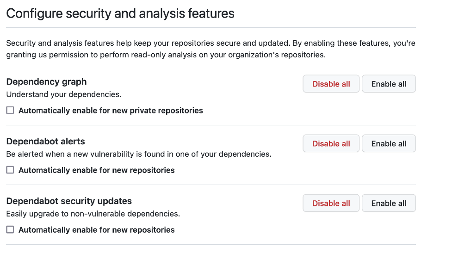Image resolution: width=452 pixels, height=266 pixels.
Task: Toggle the Dependabot security updates auto-enable checkbox
Action: click(10, 230)
